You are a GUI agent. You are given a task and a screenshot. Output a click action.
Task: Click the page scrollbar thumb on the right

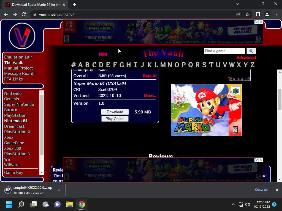pos(280,99)
